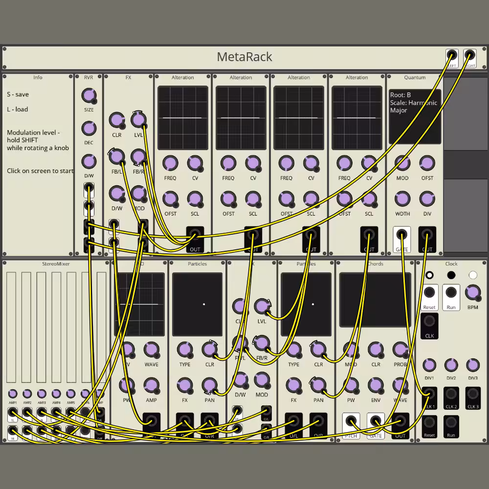
Task: Click the O/L output jack of lower-row FX
Action: (x=267, y=411)
